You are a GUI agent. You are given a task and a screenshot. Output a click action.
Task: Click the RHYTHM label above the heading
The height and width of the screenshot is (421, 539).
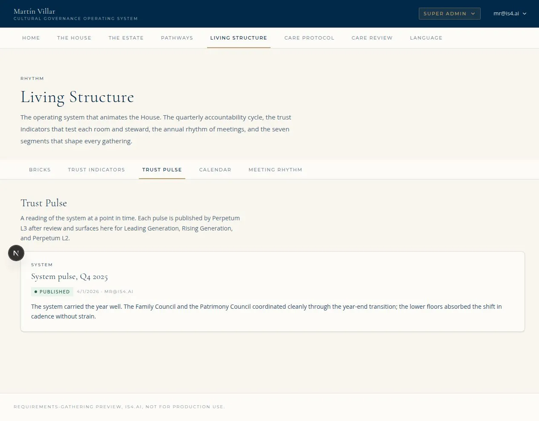[x=32, y=79]
